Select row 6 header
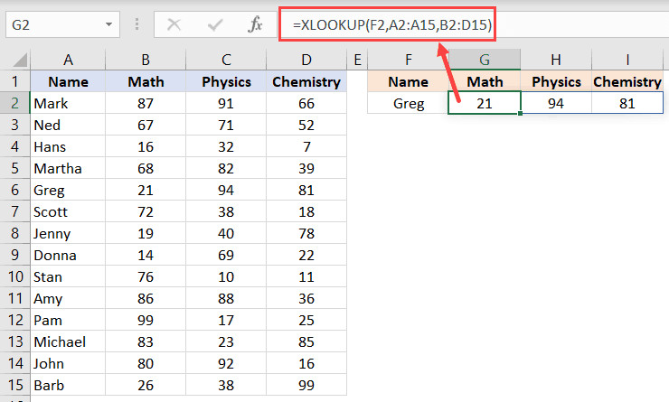Viewport: 669px width, 402px height. [15, 190]
